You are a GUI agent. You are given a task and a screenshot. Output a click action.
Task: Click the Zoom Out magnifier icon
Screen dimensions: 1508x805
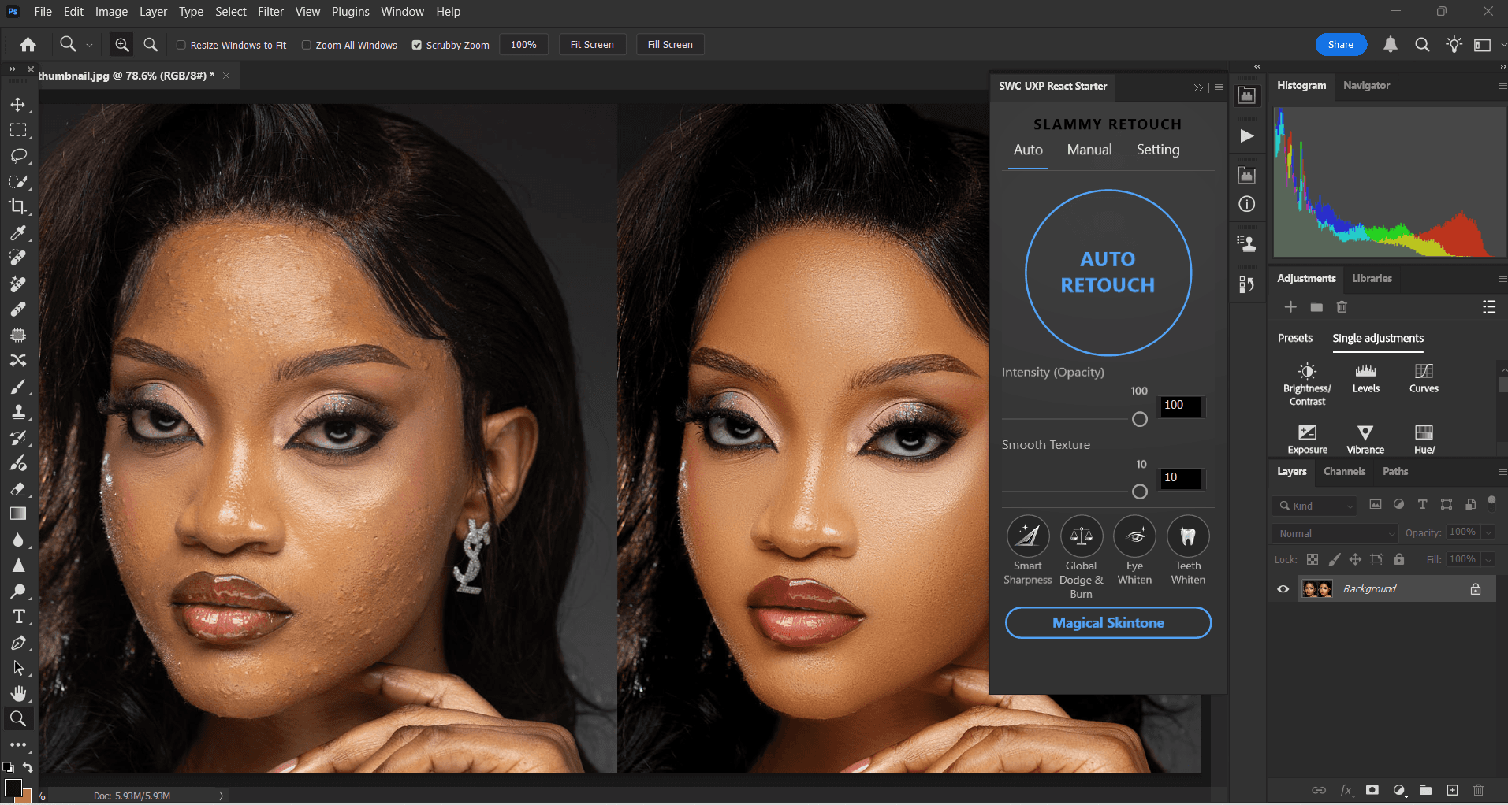(x=151, y=45)
